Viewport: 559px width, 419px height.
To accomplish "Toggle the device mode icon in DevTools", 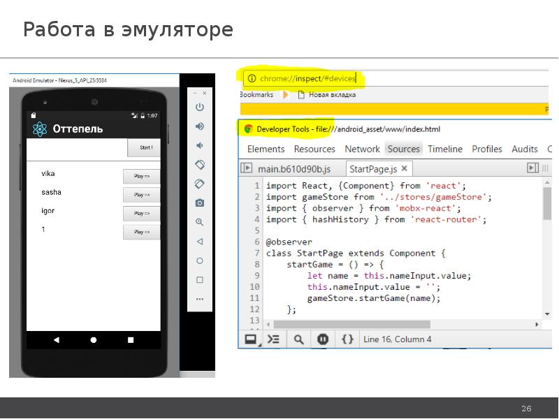I will pyautogui.click(x=250, y=339).
